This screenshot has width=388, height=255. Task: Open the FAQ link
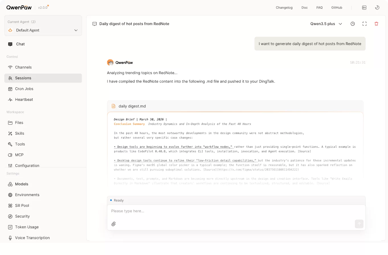tap(319, 8)
